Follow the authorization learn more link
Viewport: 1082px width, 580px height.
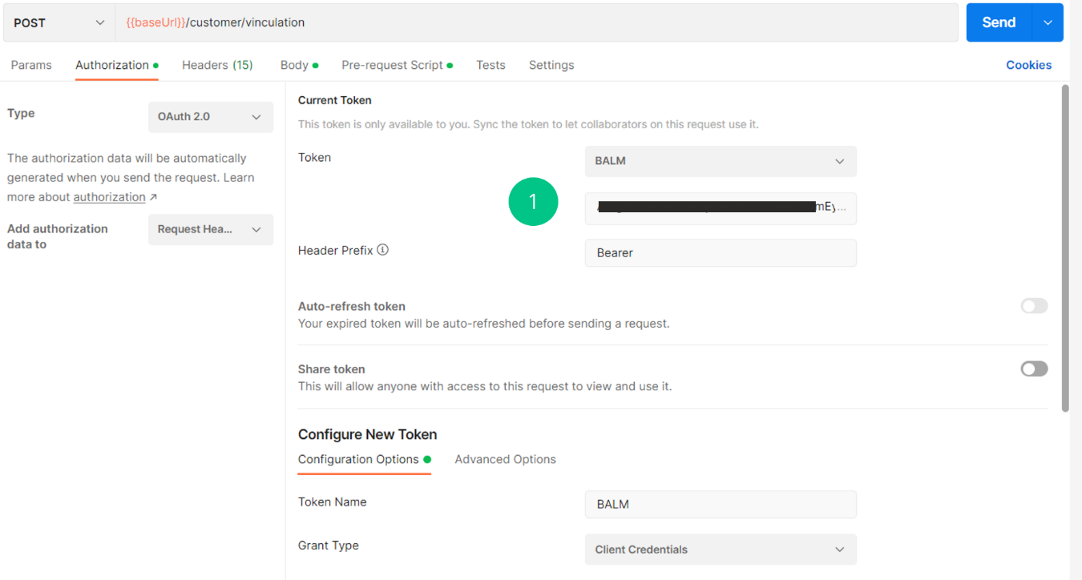(110, 197)
